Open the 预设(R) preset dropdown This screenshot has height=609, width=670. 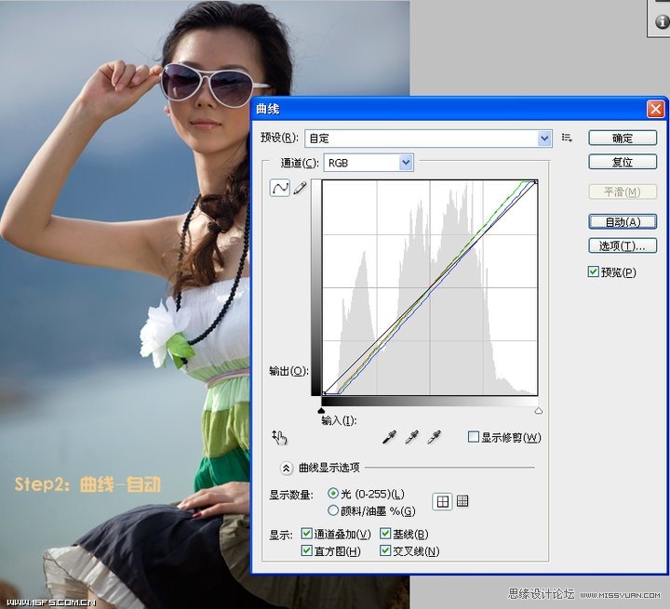(x=428, y=139)
